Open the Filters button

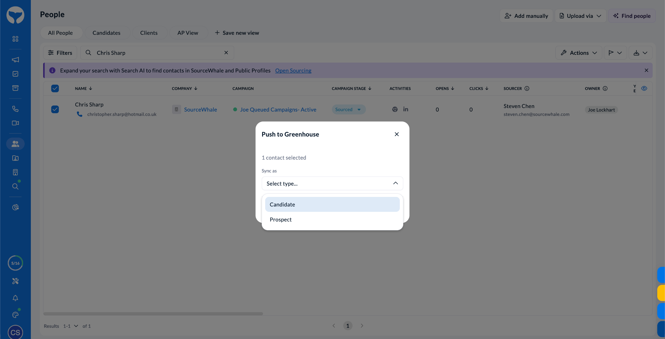click(x=60, y=53)
